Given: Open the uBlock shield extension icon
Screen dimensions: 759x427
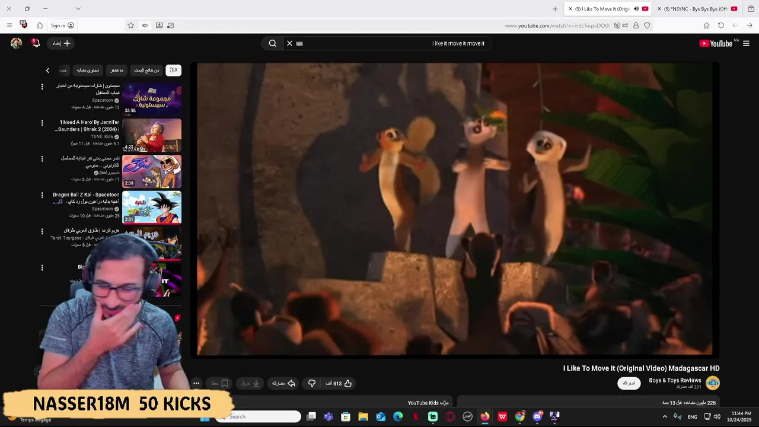Looking at the screenshot, I should click(24, 25).
